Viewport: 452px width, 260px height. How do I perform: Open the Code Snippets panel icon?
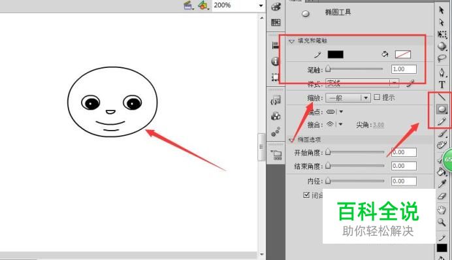(x=276, y=101)
